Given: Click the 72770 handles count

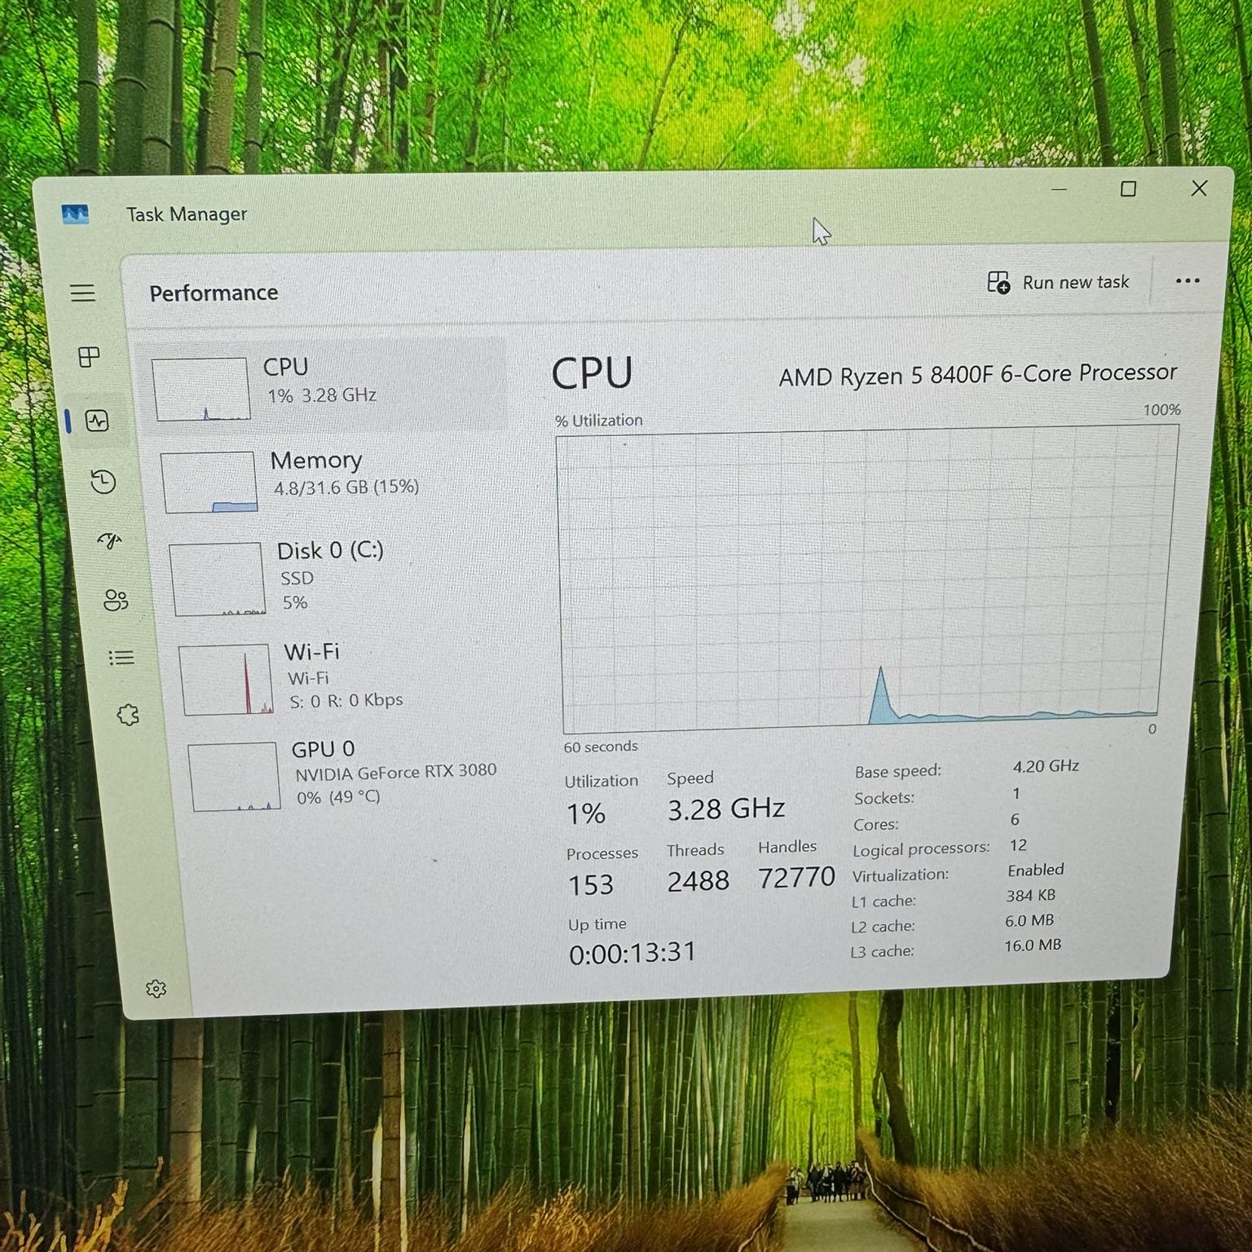Looking at the screenshot, I should point(796,877).
